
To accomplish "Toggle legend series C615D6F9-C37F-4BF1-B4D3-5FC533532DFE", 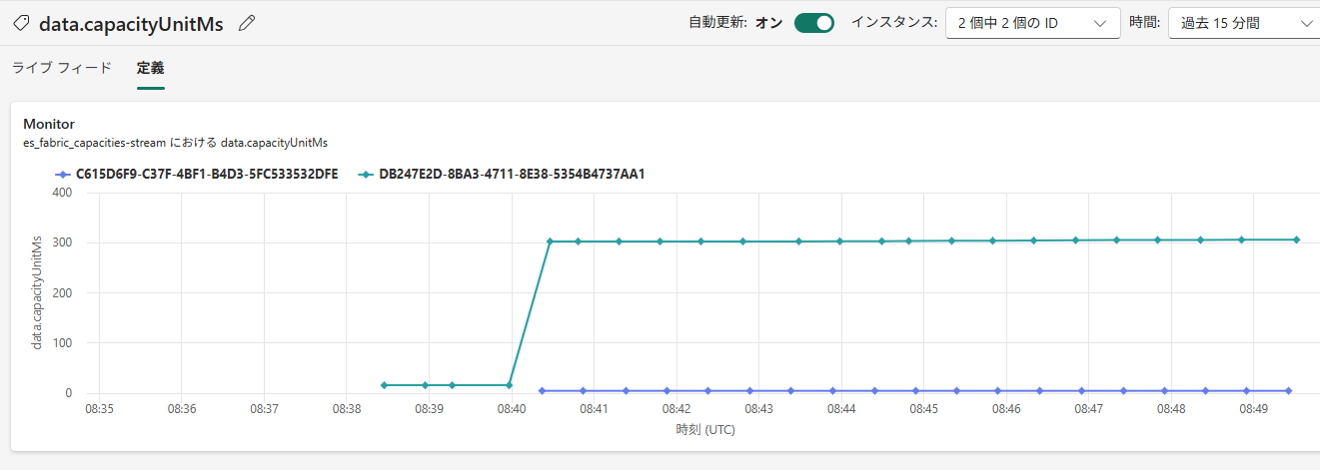I will (197, 174).
